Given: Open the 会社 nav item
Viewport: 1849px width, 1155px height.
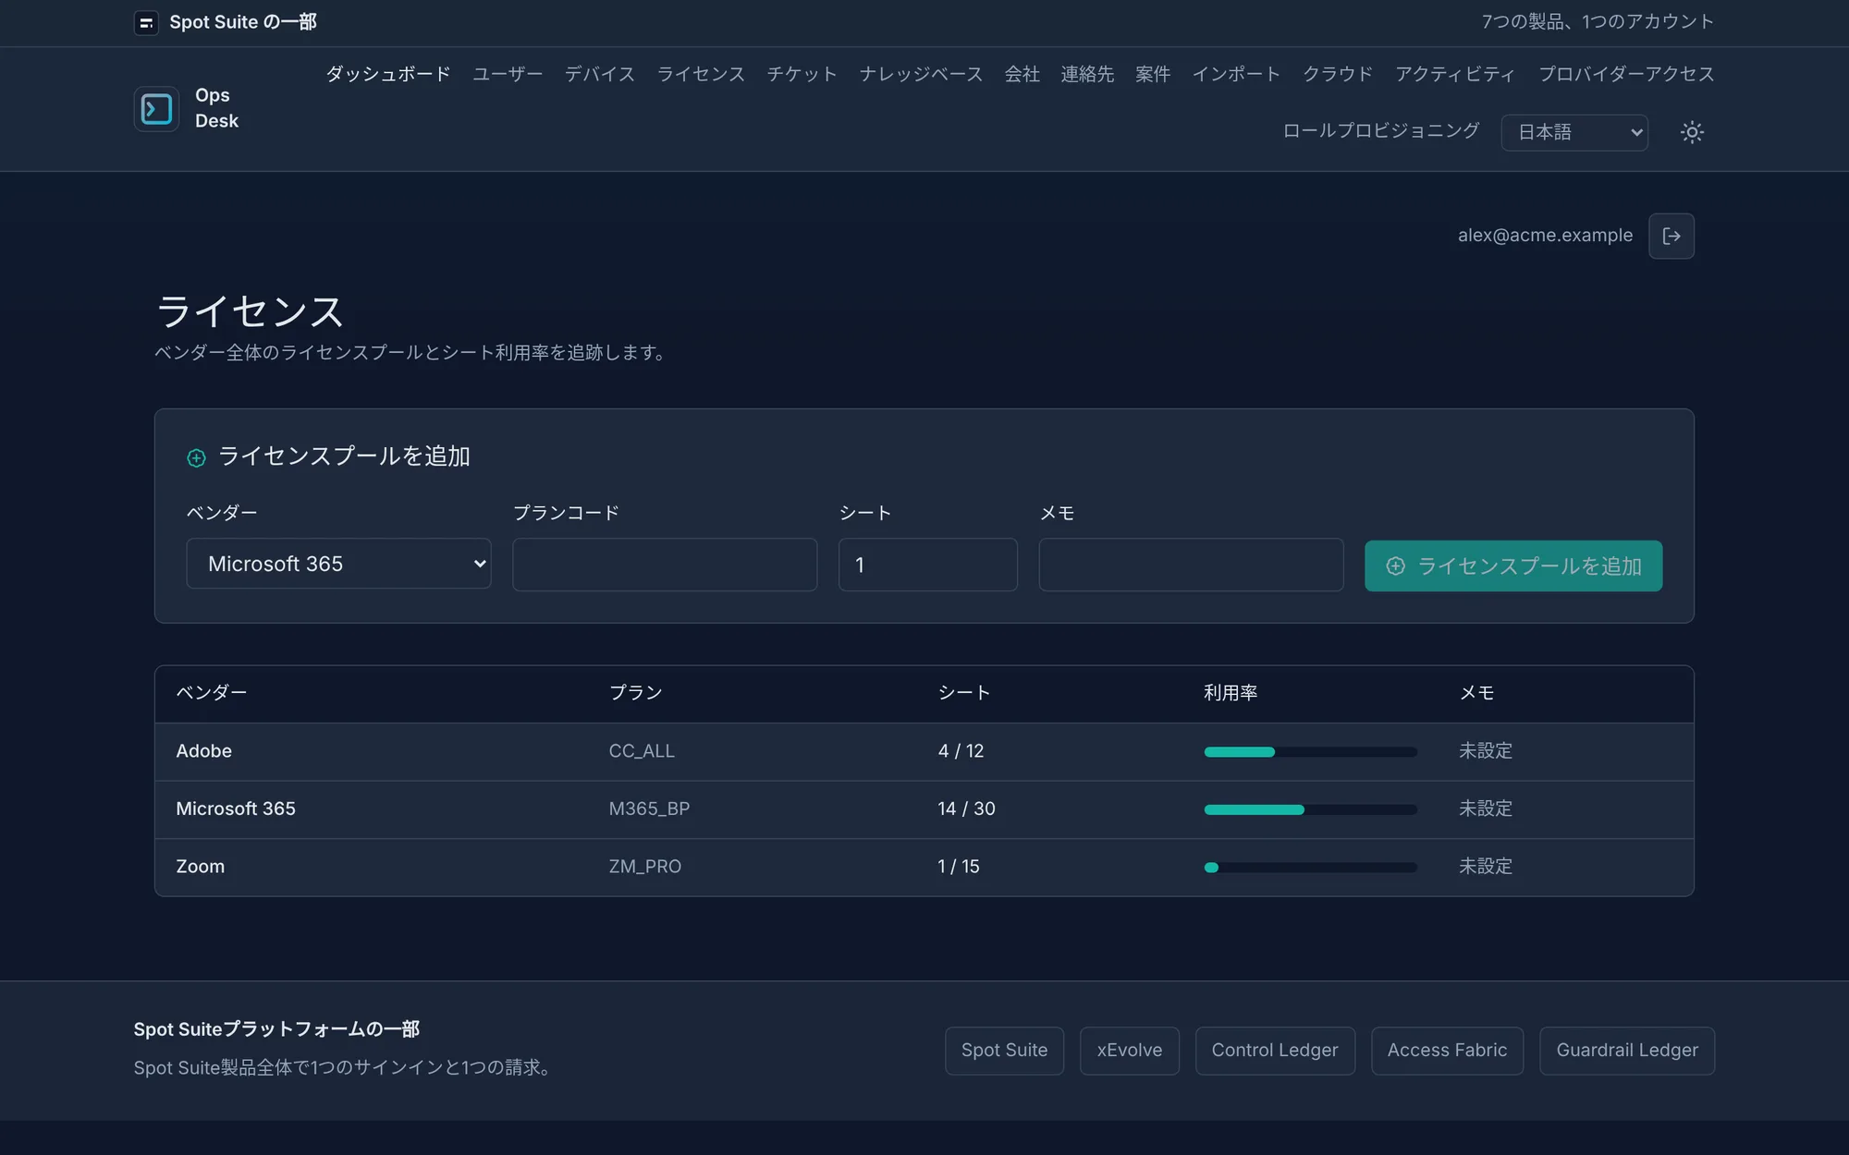Looking at the screenshot, I should click(1022, 74).
